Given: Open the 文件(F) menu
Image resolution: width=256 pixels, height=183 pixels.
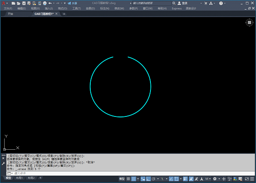Looking at the screenshot, I should point(8,8).
